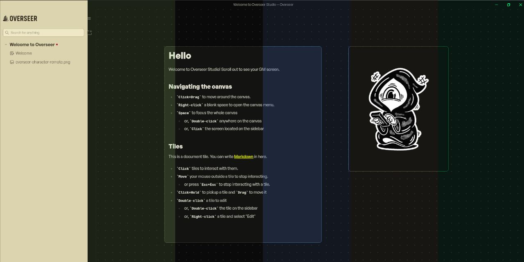Screen dimensions: 524x262
Task: Click the 'Welcome to Overseer Studio!' sentence
Action: click(x=224, y=70)
